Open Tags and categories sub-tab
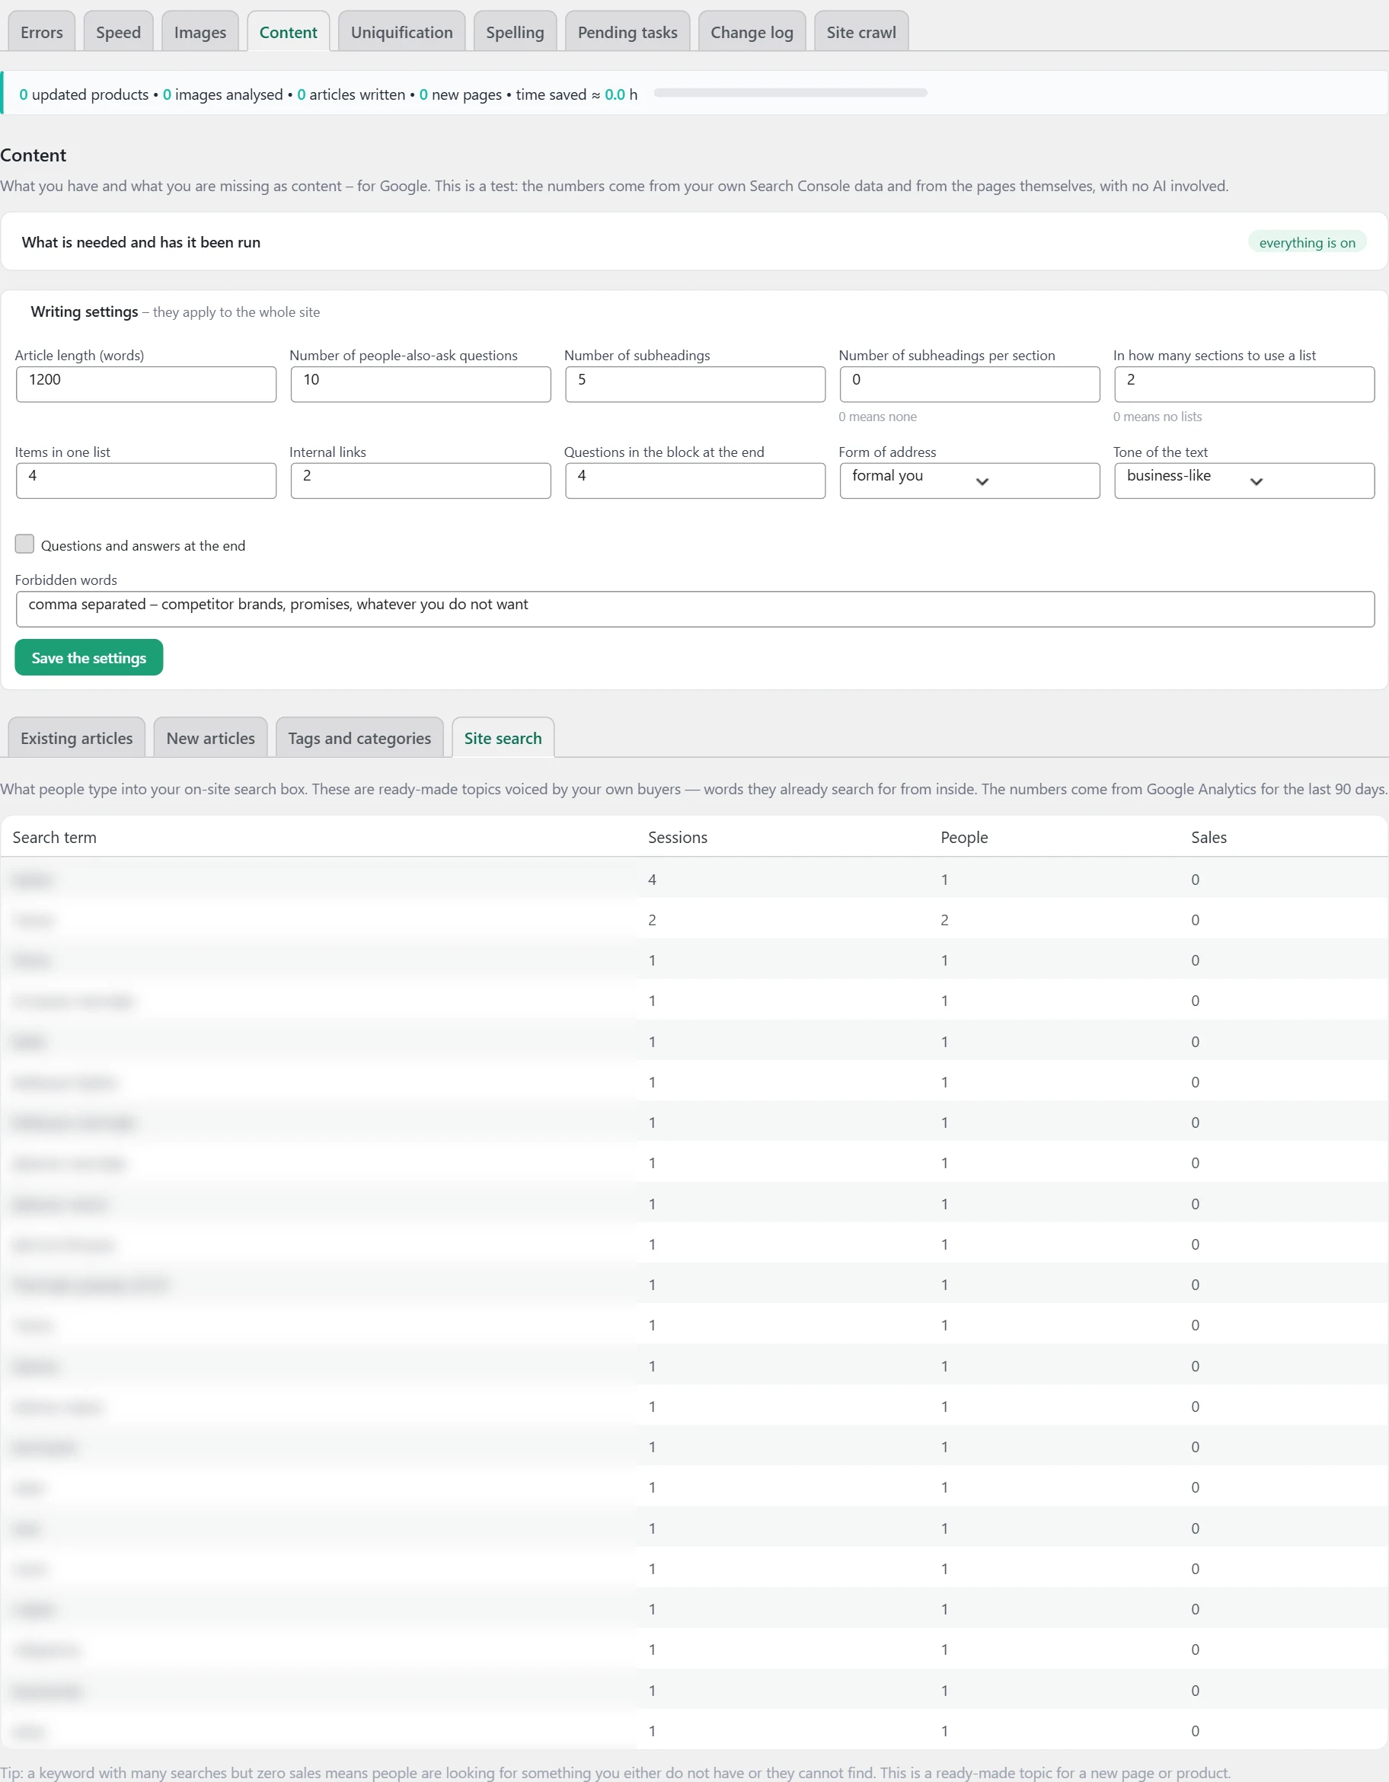The image size is (1389, 1782). 359,738
